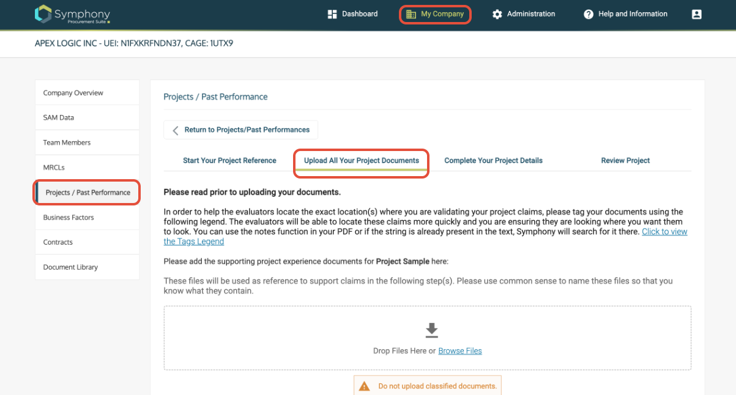Image resolution: width=736 pixels, height=395 pixels.
Task: Open the Administration menu
Action: point(524,14)
